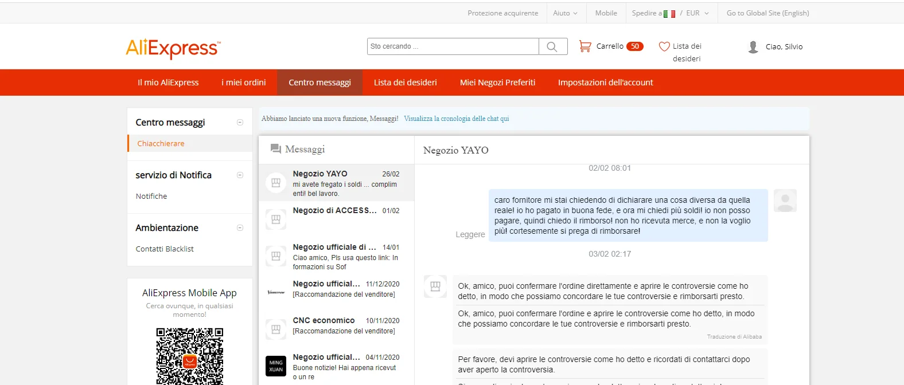
Task: Click the search magnifier button
Action: pos(553,46)
